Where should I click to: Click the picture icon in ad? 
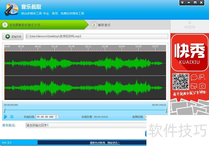(x=194, y=86)
